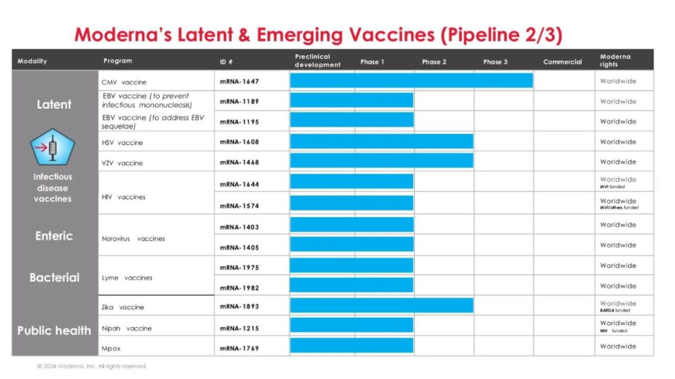675x379 pixels.
Task: Click the Zika vaccine mRNA-1893 progress bar
Action: tap(381, 306)
